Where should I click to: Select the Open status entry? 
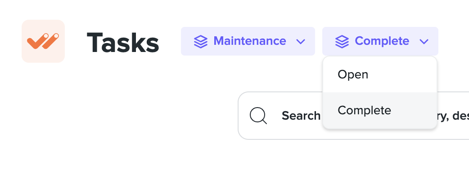point(380,74)
